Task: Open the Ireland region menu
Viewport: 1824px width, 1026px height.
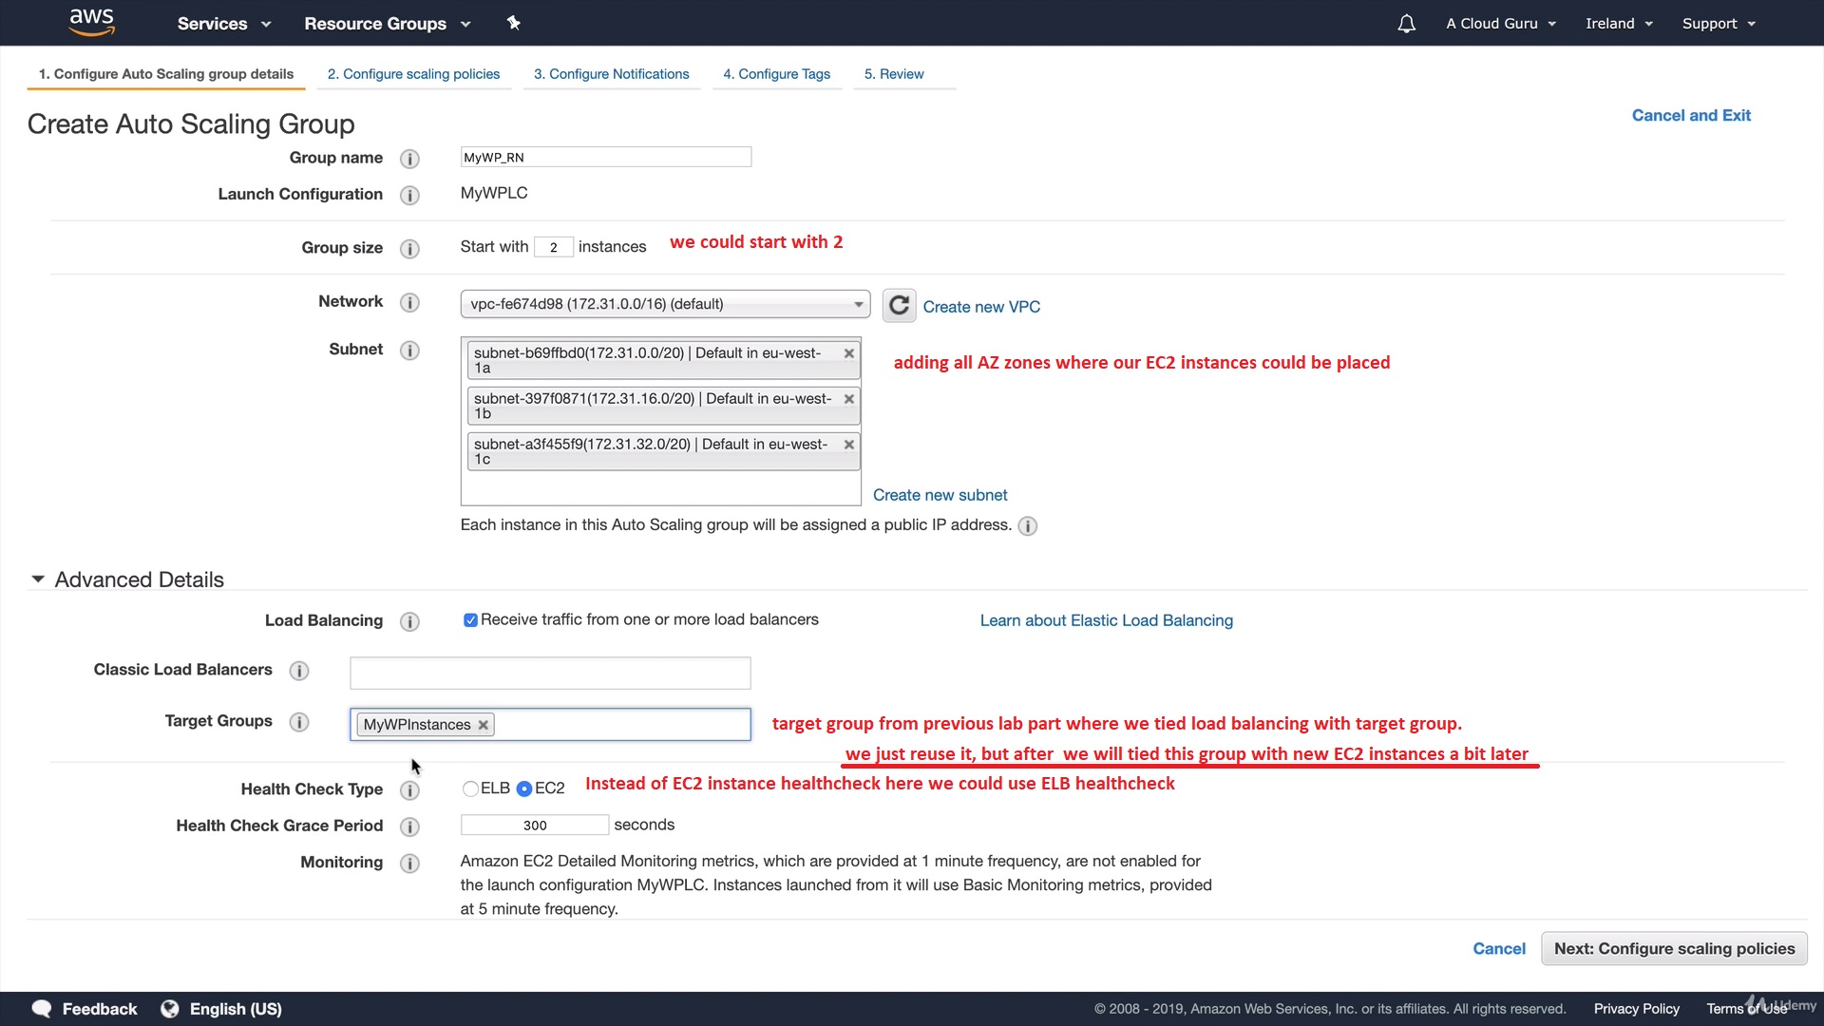Action: (x=1619, y=24)
